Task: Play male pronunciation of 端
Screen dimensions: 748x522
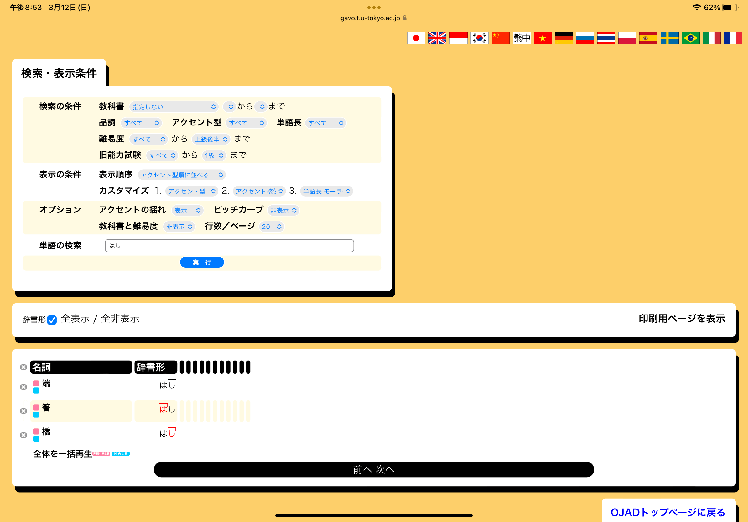Action: coord(36,391)
